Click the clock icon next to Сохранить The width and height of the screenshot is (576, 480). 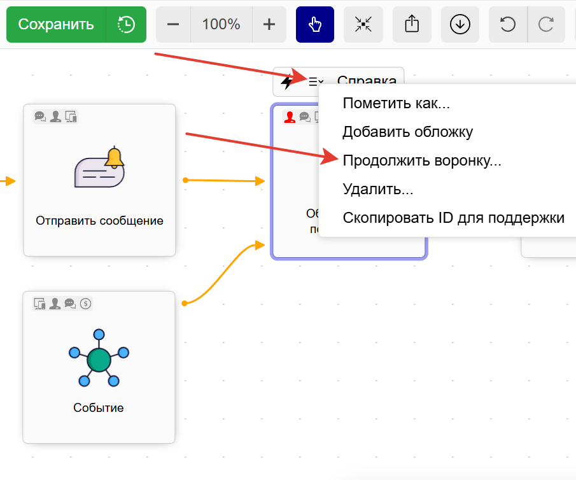[x=125, y=24]
